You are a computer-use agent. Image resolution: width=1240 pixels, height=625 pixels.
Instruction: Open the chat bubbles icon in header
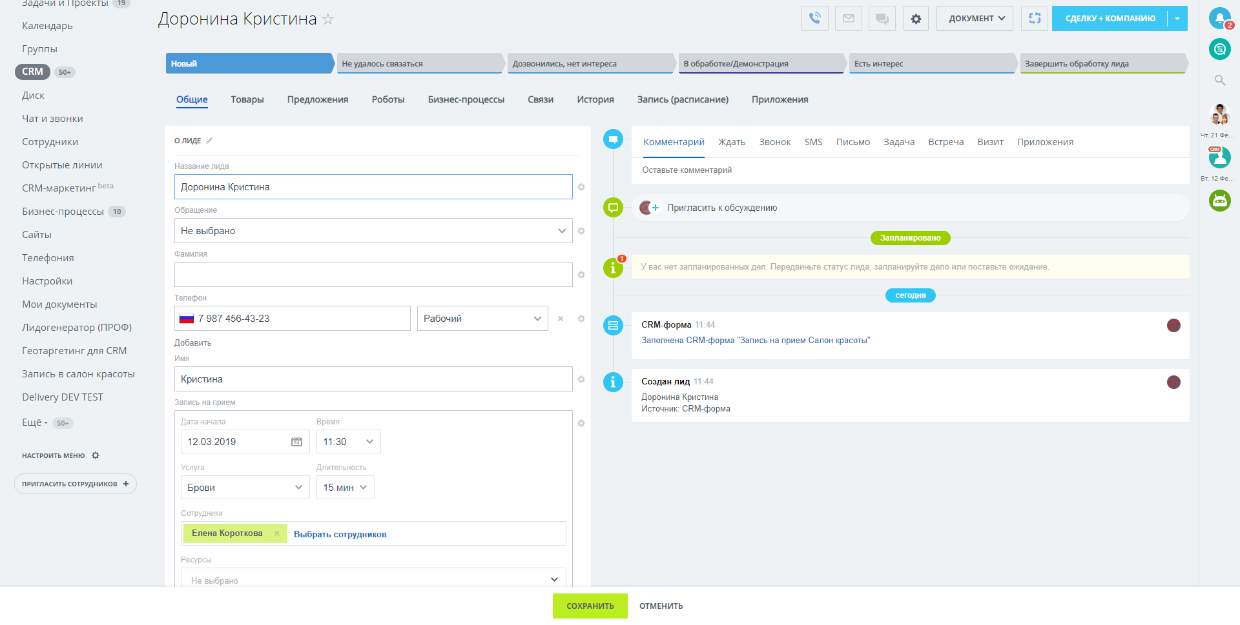882,19
